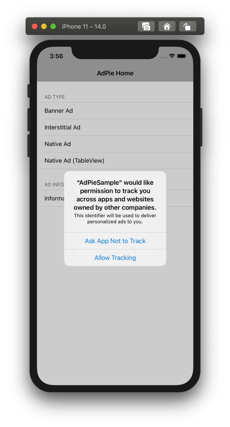Click the AdPie Home navigation title
Screen dimensions: 230x427
click(x=115, y=73)
